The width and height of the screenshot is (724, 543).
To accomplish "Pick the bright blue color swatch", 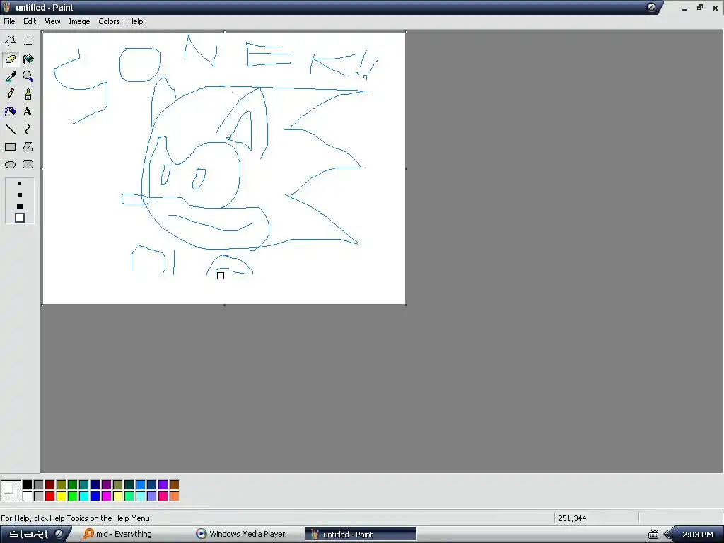I will coord(95,496).
